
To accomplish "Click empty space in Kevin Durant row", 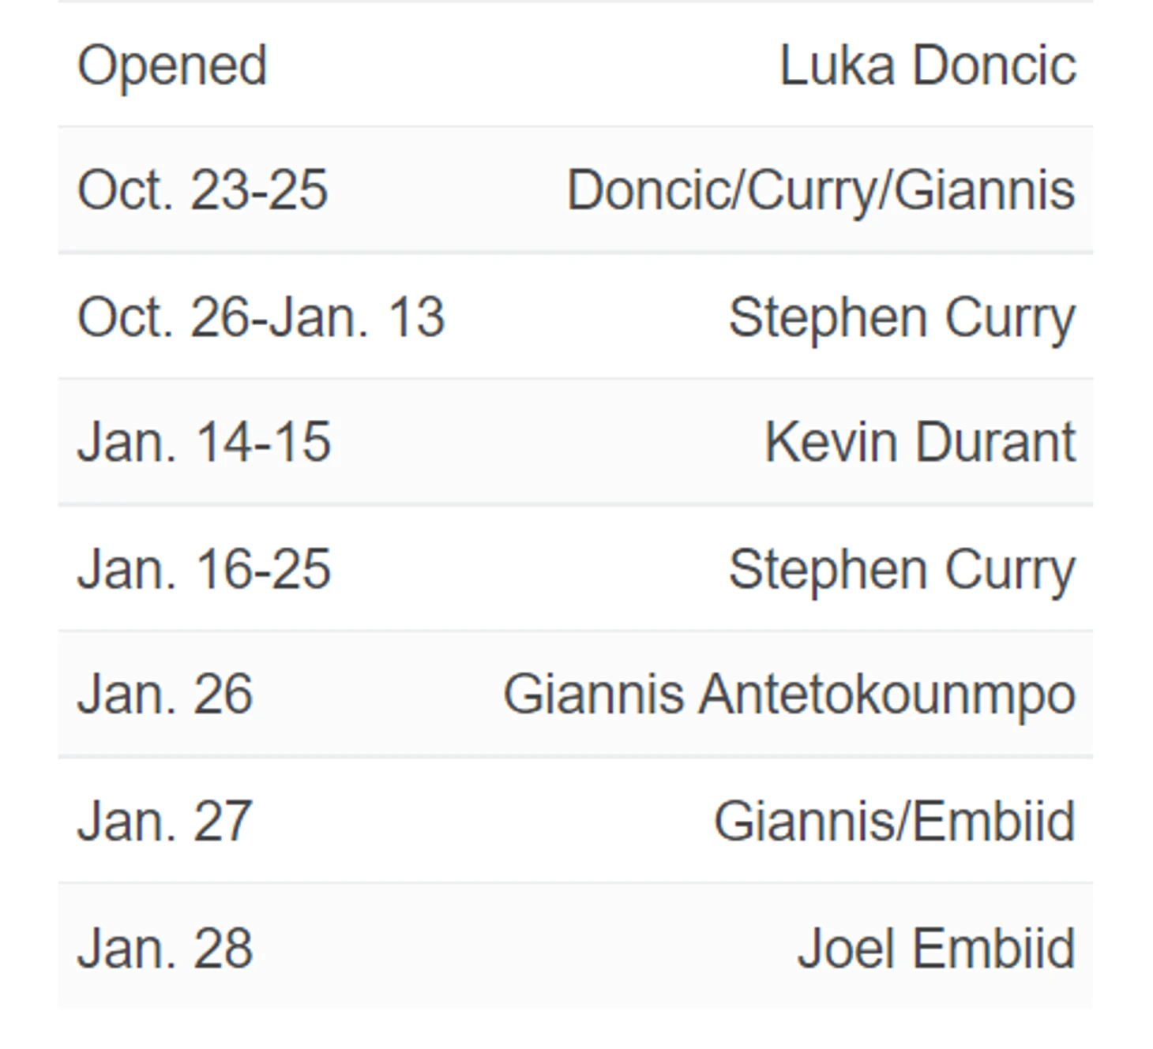I will tap(545, 442).
